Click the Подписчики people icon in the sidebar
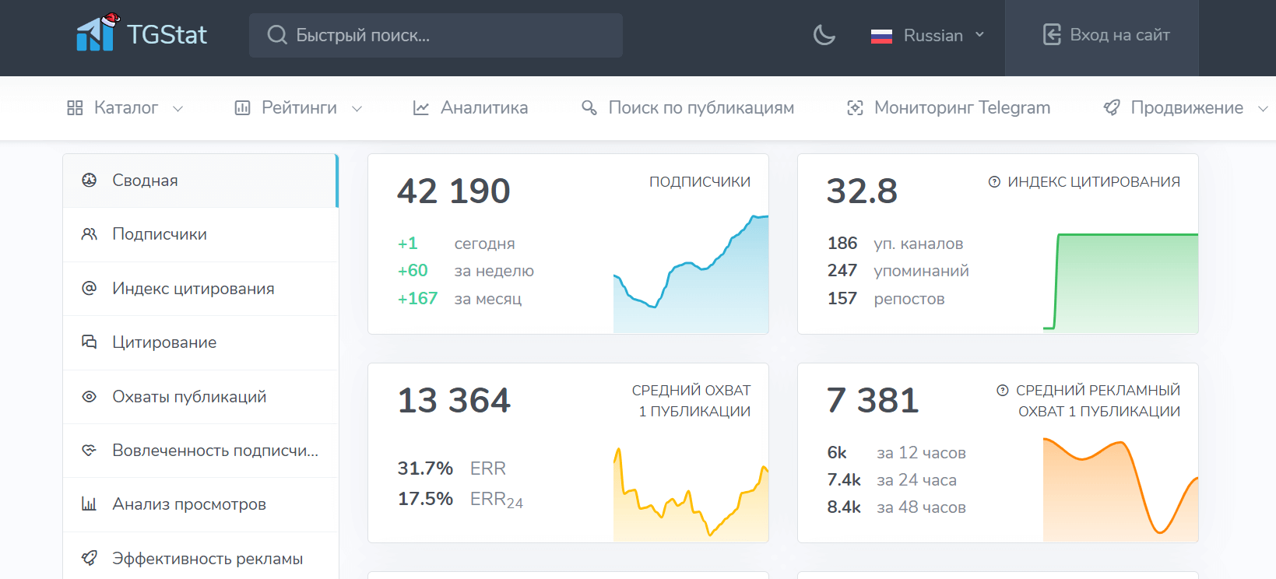The height and width of the screenshot is (579, 1276). pyautogui.click(x=90, y=234)
